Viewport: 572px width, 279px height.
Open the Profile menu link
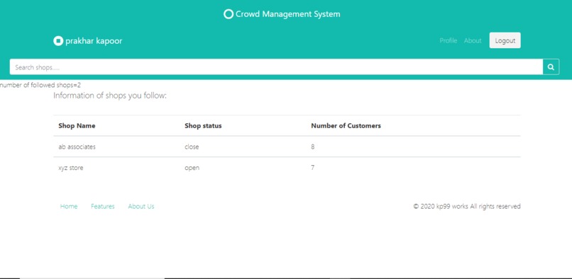point(449,41)
